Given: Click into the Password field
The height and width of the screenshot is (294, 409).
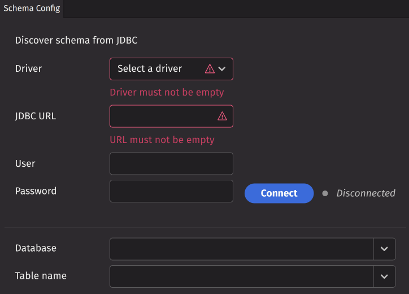Looking at the screenshot, I should click(x=171, y=191).
